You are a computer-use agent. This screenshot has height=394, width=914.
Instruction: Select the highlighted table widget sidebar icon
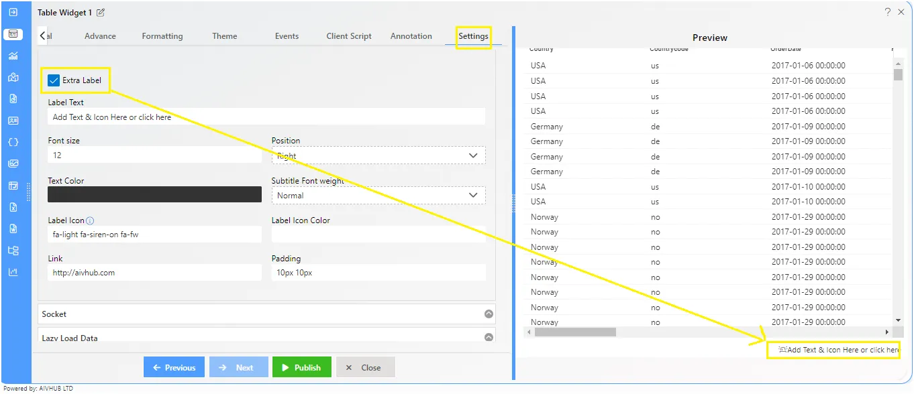click(13, 34)
